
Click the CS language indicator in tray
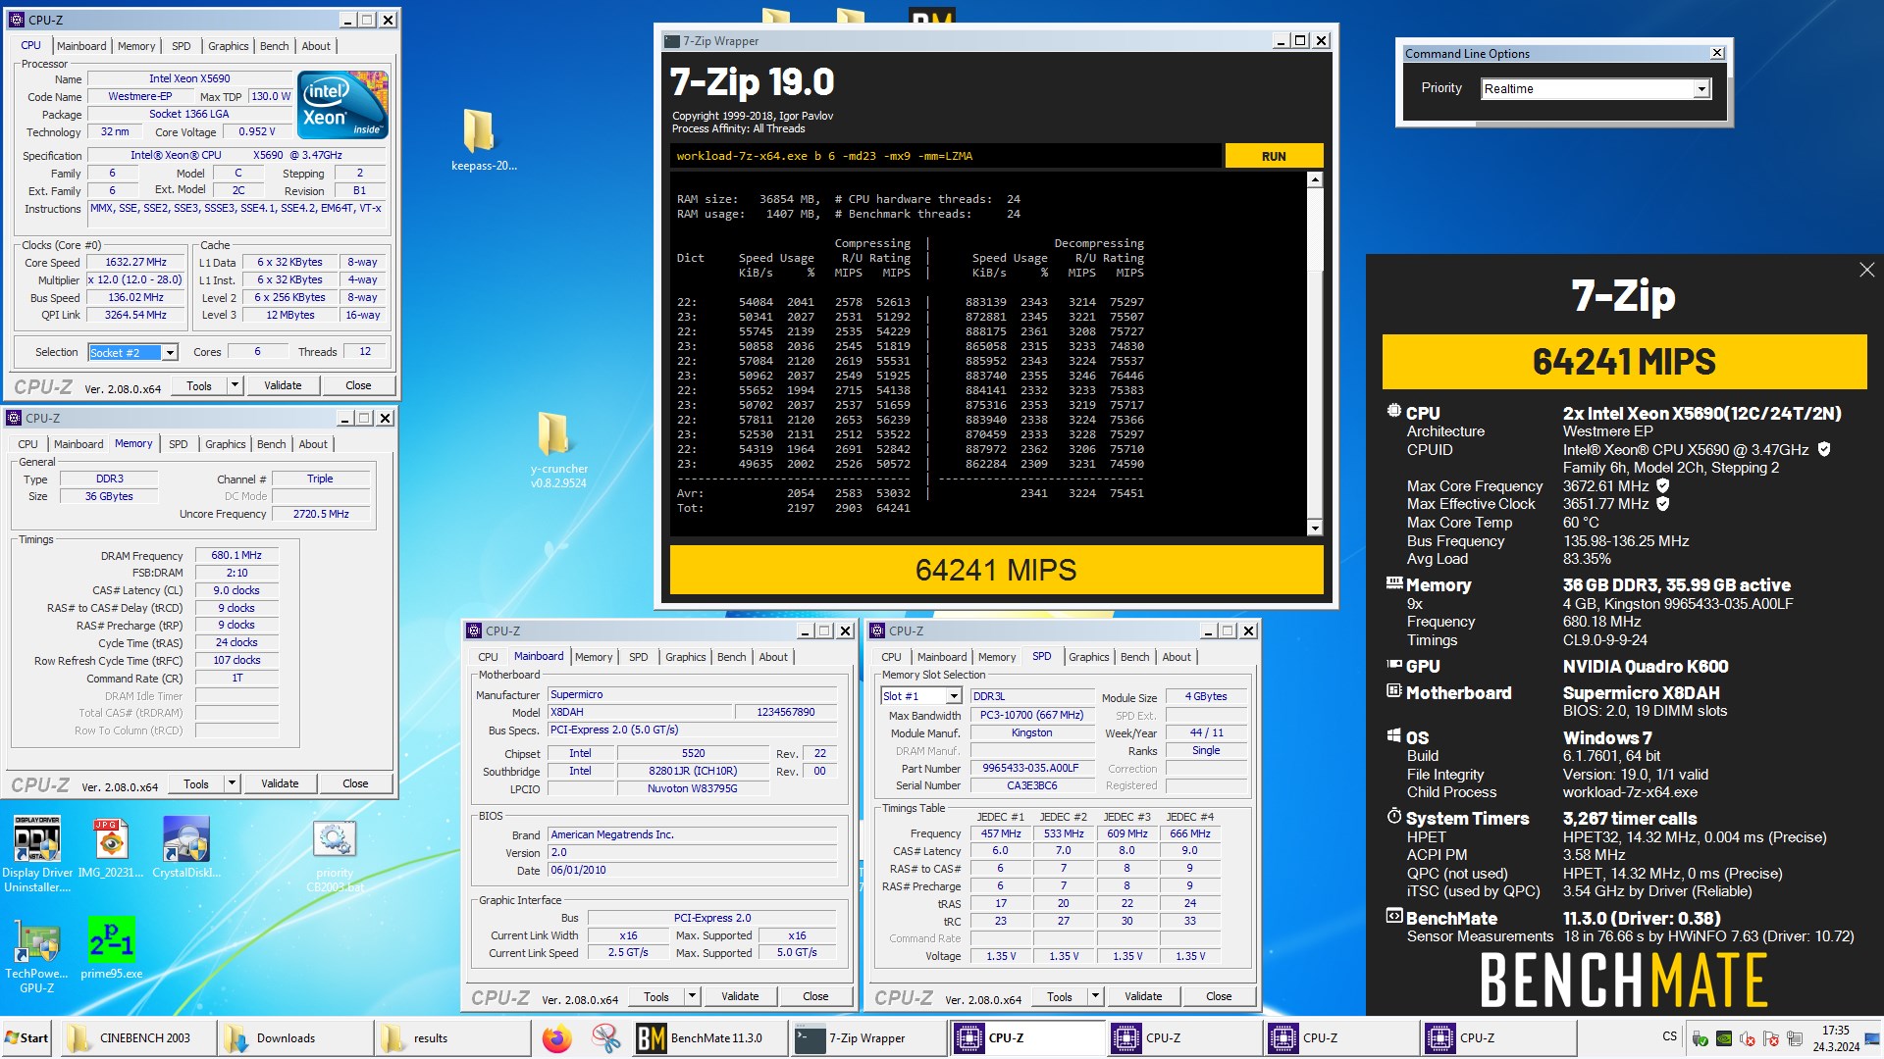click(1669, 1036)
